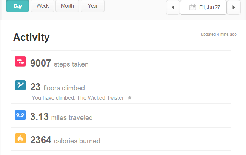This screenshot has height=155, width=246.
Task: Click the 23 floors climbed entry
Action: pyautogui.click(x=57, y=88)
